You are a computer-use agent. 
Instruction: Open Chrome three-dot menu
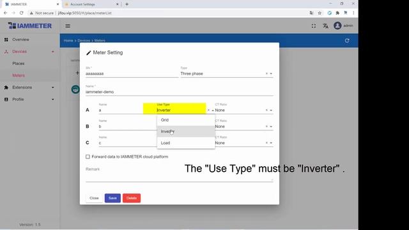tap(353, 13)
